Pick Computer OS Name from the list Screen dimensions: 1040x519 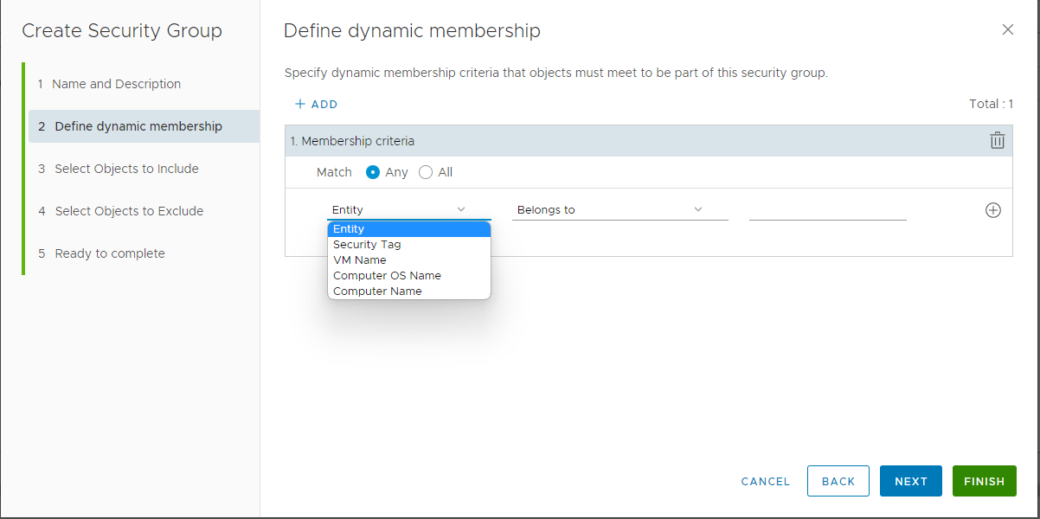pyautogui.click(x=387, y=275)
